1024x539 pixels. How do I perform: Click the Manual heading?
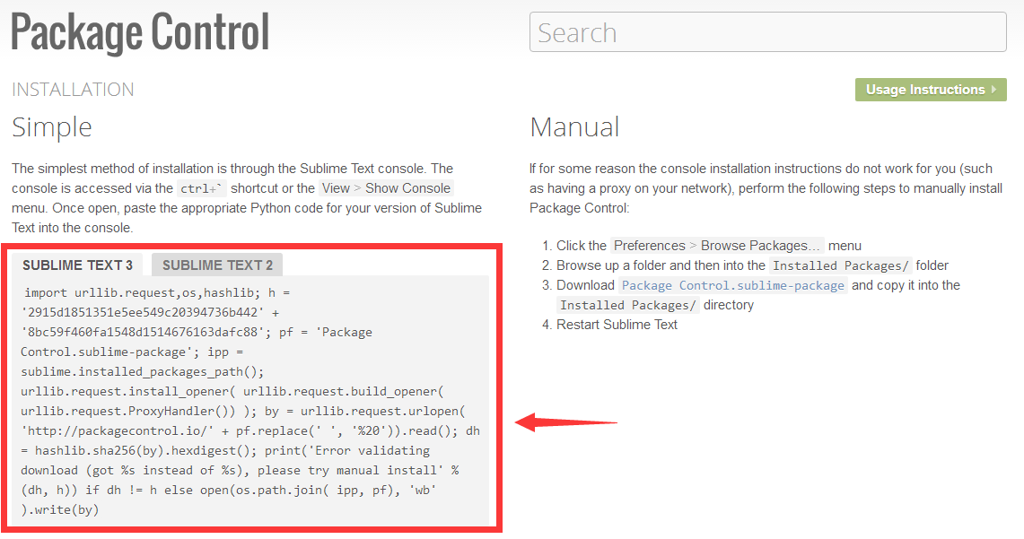click(x=574, y=127)
